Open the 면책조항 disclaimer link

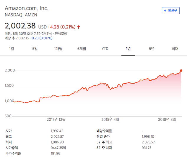coord(61,34)
